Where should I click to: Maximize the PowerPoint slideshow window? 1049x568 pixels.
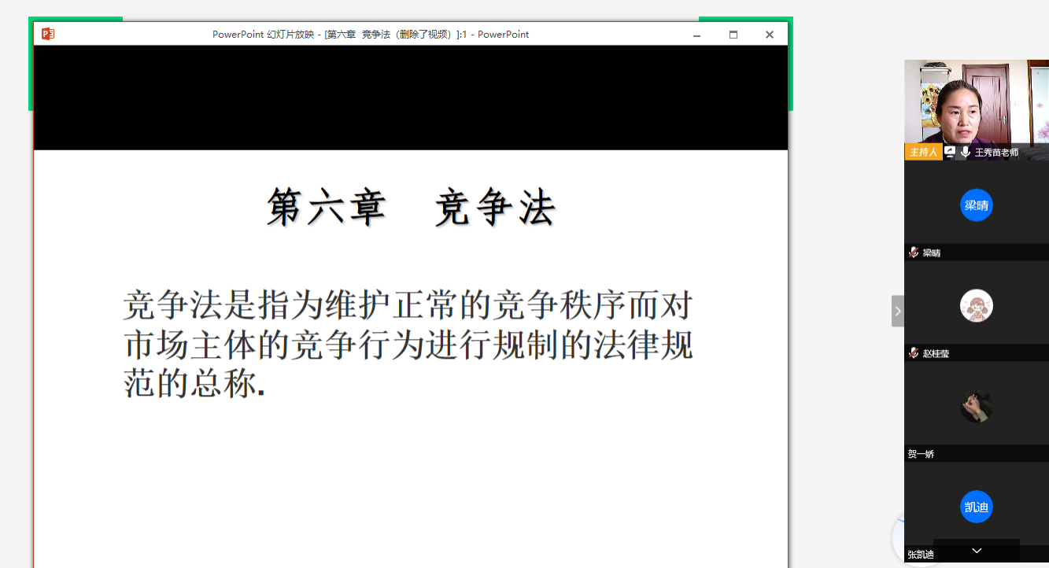pyautogui.click(x=733, y=34)
